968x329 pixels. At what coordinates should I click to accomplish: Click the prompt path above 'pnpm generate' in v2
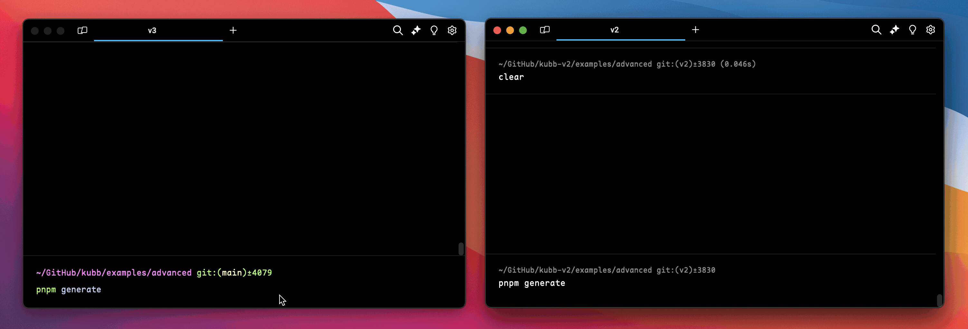coord(607,270)
